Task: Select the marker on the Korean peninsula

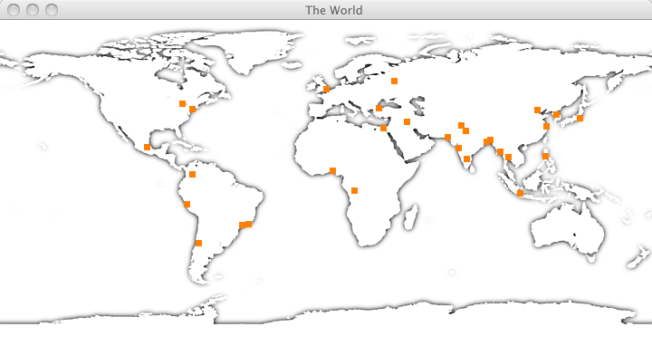Action: click(556, 114)
